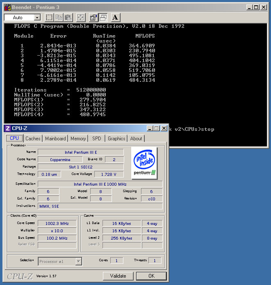Click the MS-DOS icon in Beendet title bar
The image size is (271, 285).
(x=8, y=7)
